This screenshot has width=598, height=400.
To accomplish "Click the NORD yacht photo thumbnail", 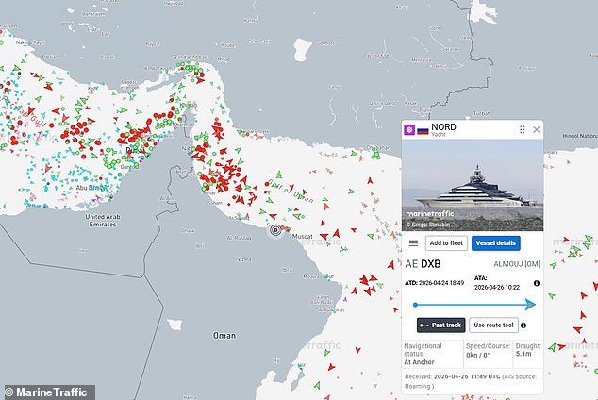I will [473, 185].
